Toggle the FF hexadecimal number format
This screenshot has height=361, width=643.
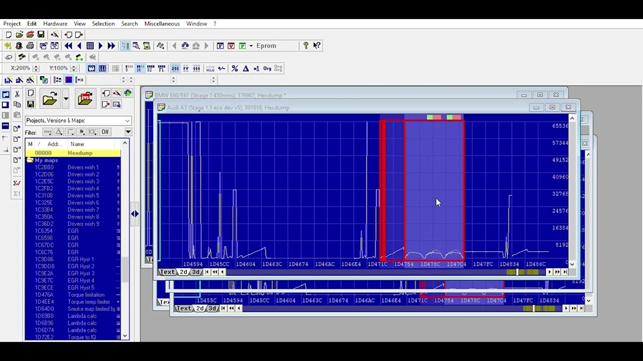186,68
